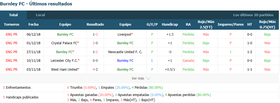Open Liverpool team link
Image resolution: width=280 pixels, height=103 pixels.
[124, 34]
